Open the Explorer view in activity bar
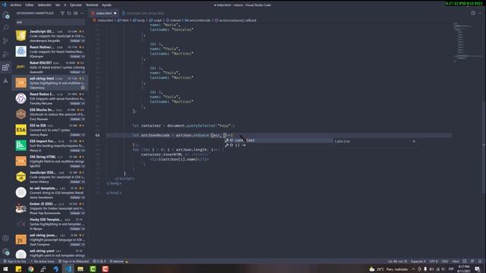This screenshot has width=486, height=273. (5, 15)
